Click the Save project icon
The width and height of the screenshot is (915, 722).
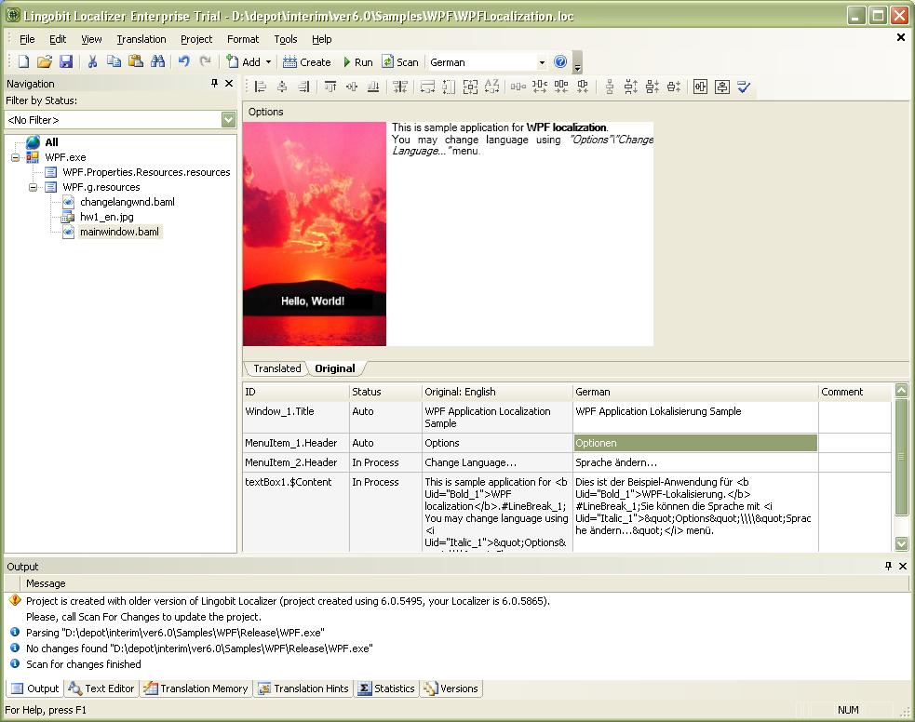pos(66,61)
